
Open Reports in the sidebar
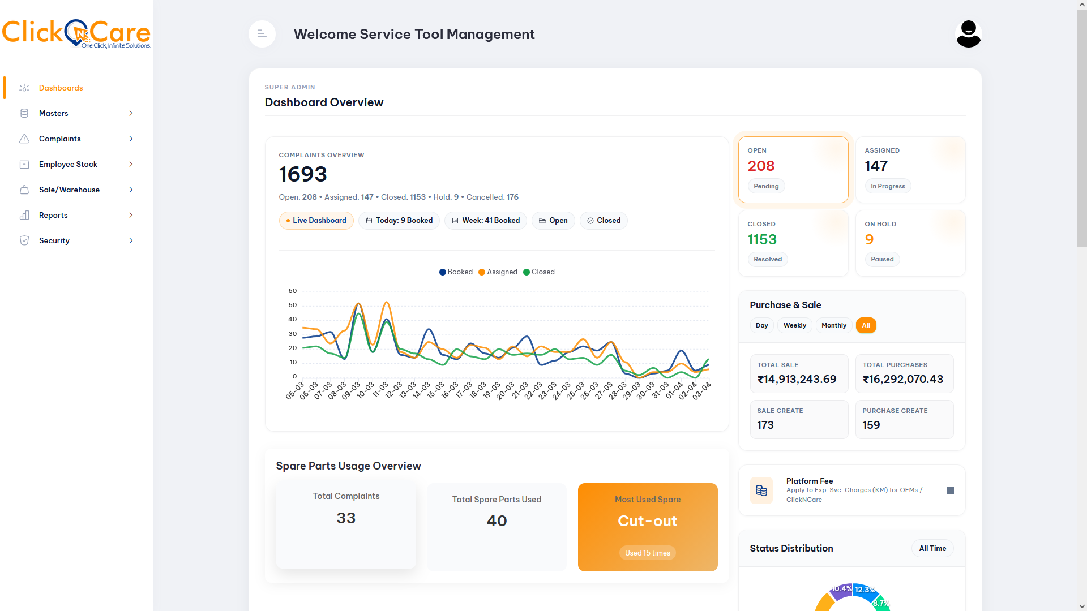(76, 215)
